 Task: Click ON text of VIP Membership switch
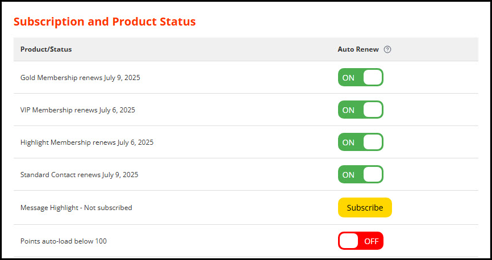(348, 110)
